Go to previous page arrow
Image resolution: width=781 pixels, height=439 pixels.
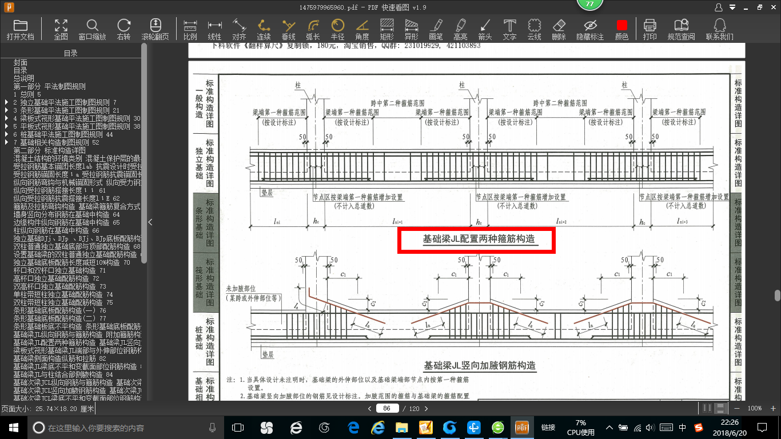[x=370, y=409]
